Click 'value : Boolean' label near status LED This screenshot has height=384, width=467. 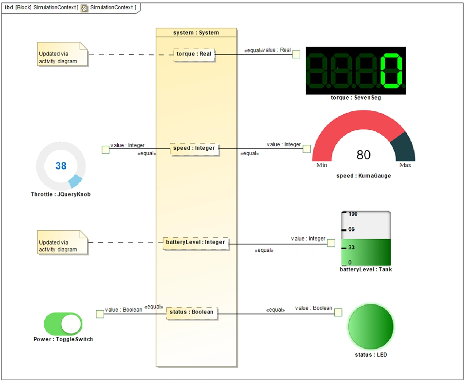[x=314, y=308]
